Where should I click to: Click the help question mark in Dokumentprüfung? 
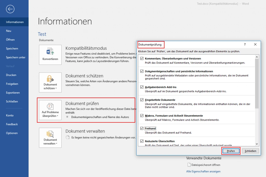tap(245, 44)
